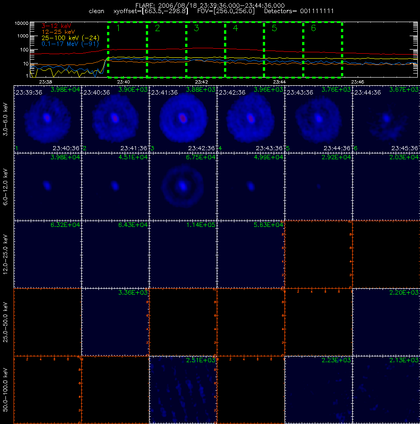Select the 25.0-50.0 keV panel labeled 3.36E+03
This screenshot has height=424, width=420.
coord(115,322)
